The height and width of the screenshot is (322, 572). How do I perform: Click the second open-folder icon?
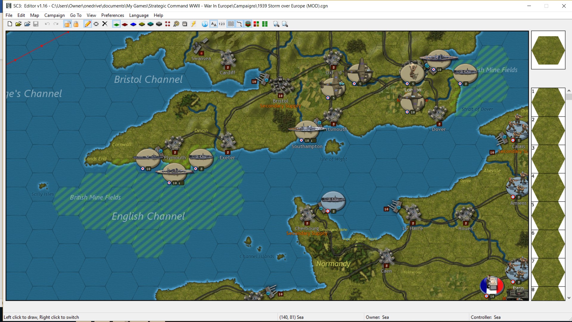[27, 24]
